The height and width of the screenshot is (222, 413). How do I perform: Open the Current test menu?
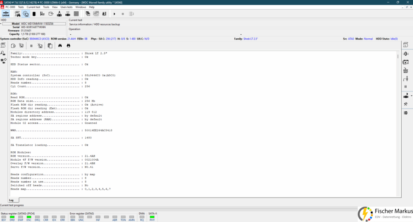tap(33, 7)
